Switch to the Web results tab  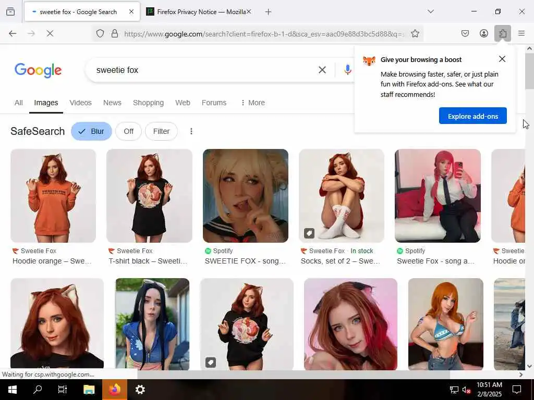click(183, 103)
